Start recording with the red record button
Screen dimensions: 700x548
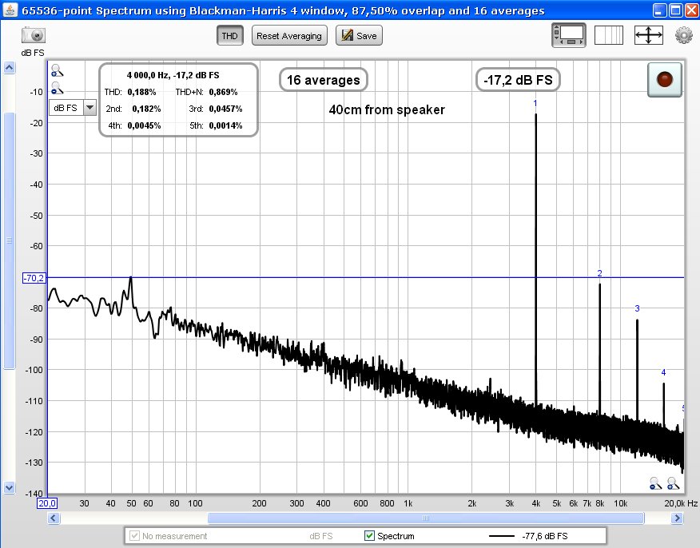coord(664,80)
